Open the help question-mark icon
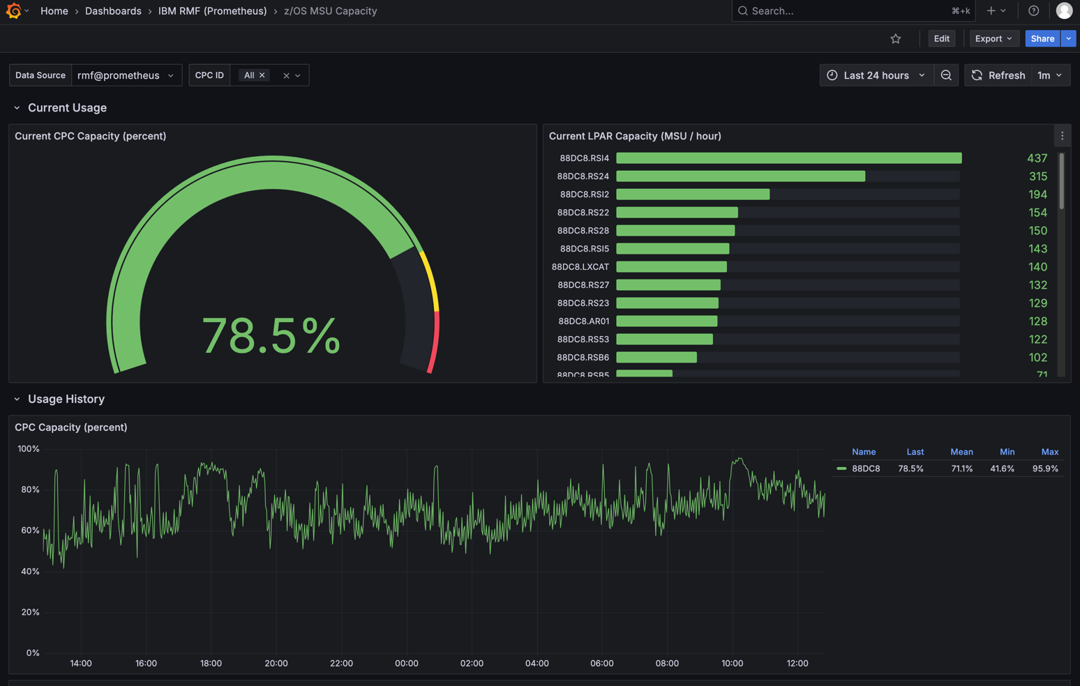Screen dimensions: 1080x686 pyautogui.click(x=1033, y=11)
